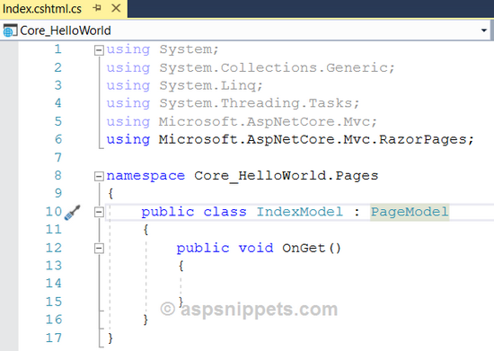Collapse the using directives block
Screen dimensions: 494x351
99,50
